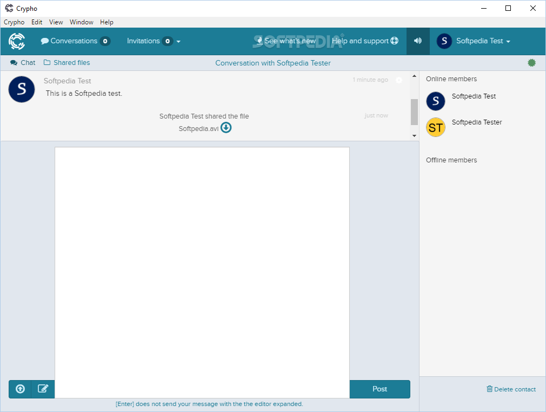Click the Invitations count badge
Viewport: 546px width, 412px height.
coord(168,41)
